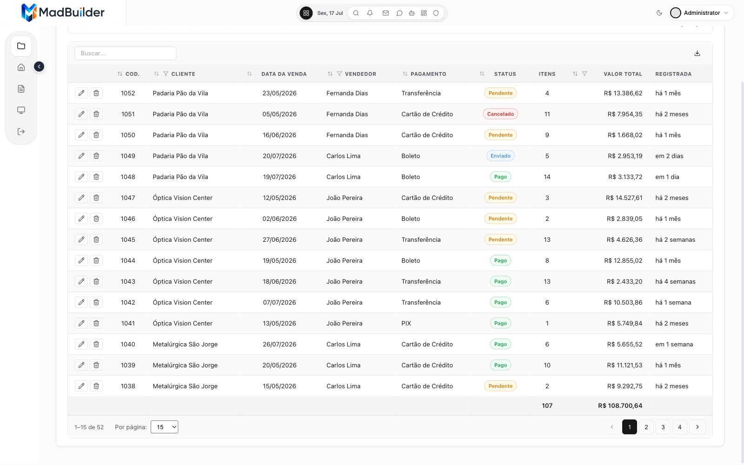Delete sale 1040 with trash icon

click(96, 344)
